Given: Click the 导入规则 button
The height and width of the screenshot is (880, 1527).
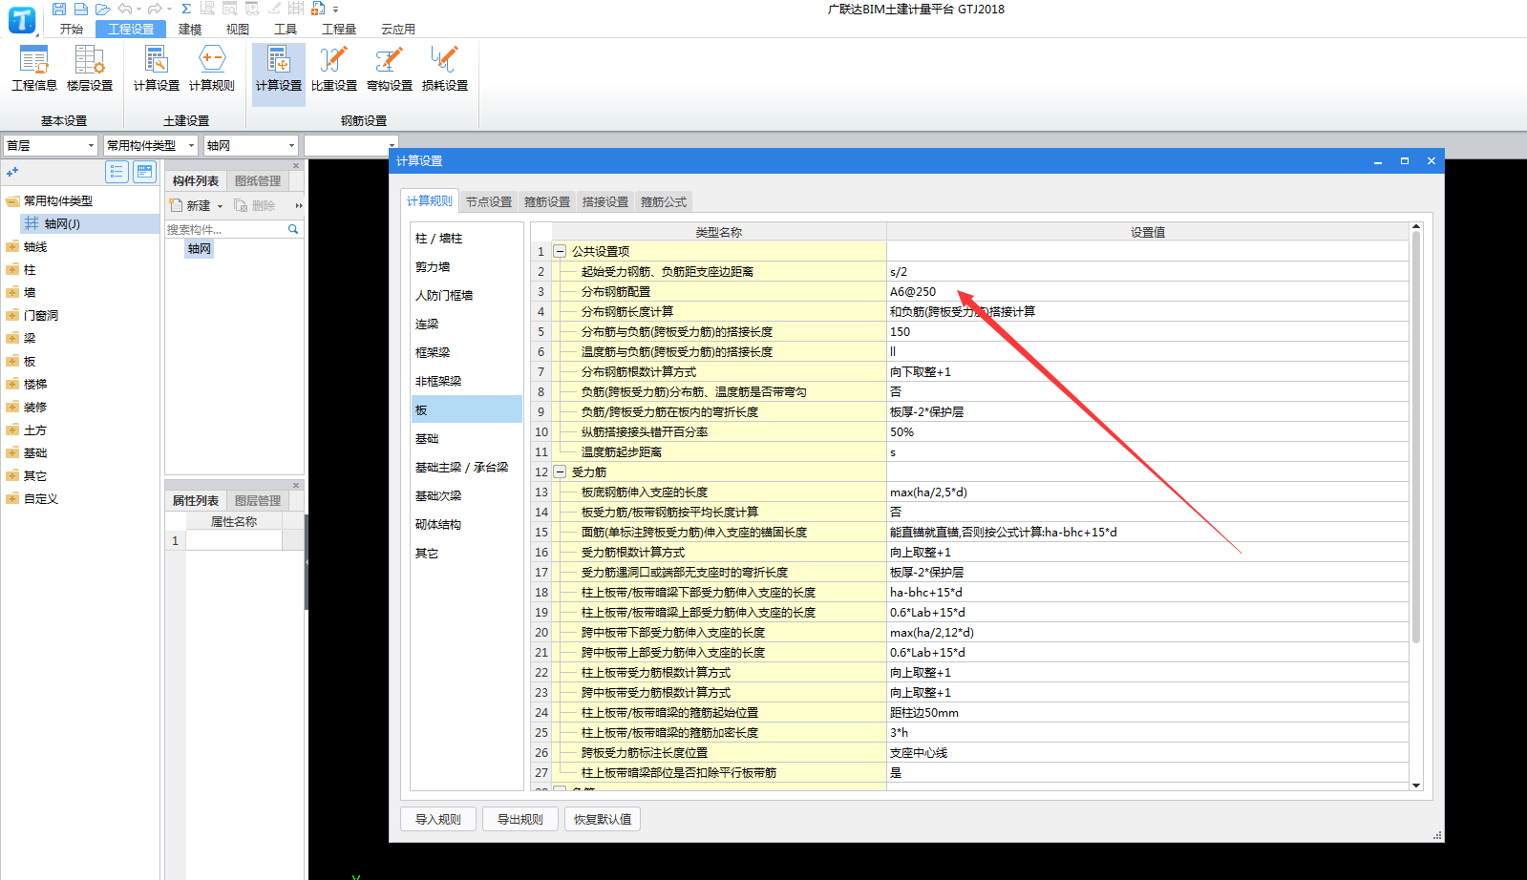Looking at the screenshot, I should (438, 819).
